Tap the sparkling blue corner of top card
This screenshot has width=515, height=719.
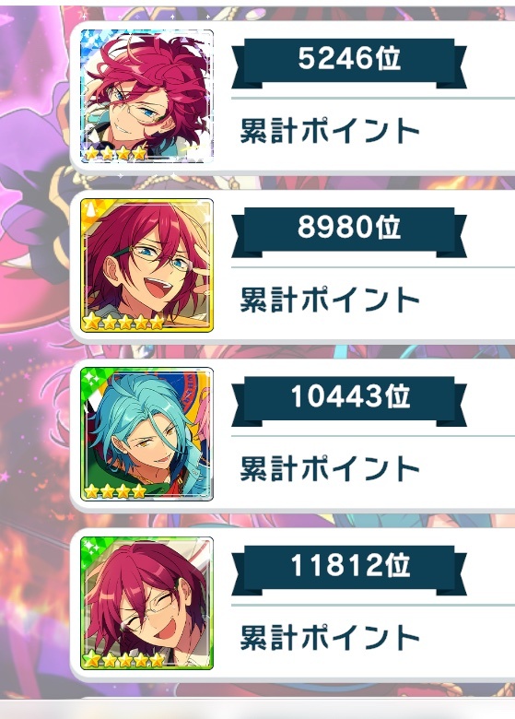coord(91,41)
